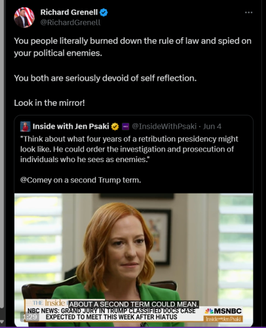Click the Jun 4 timestamp
The image size is (266, 328).
(212, 127)
